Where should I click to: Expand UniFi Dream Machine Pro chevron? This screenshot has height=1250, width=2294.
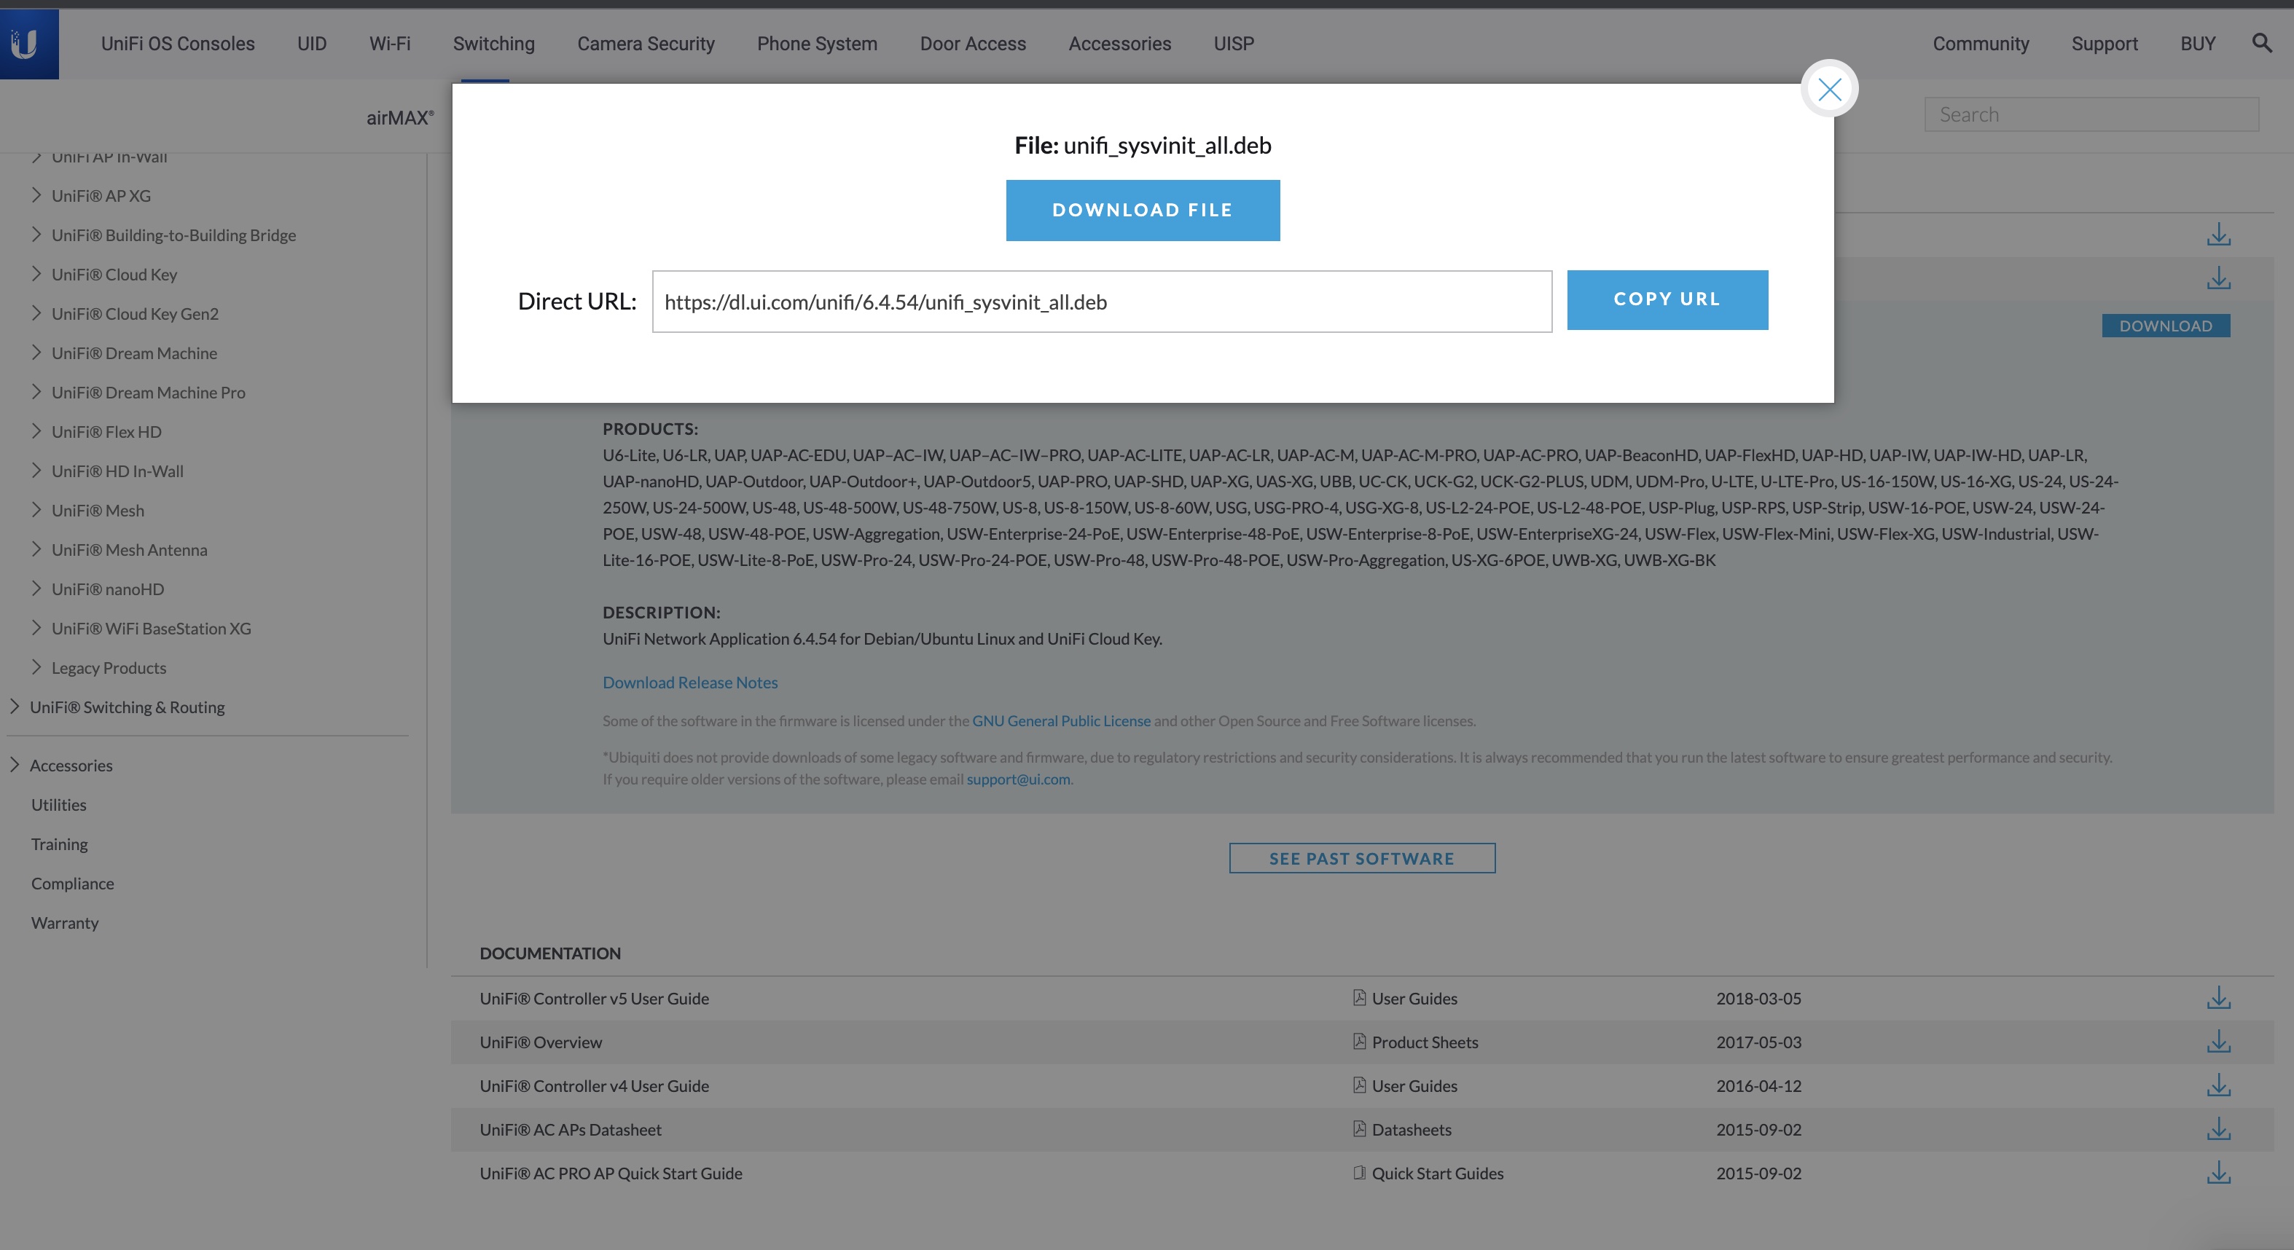[36, 391]
